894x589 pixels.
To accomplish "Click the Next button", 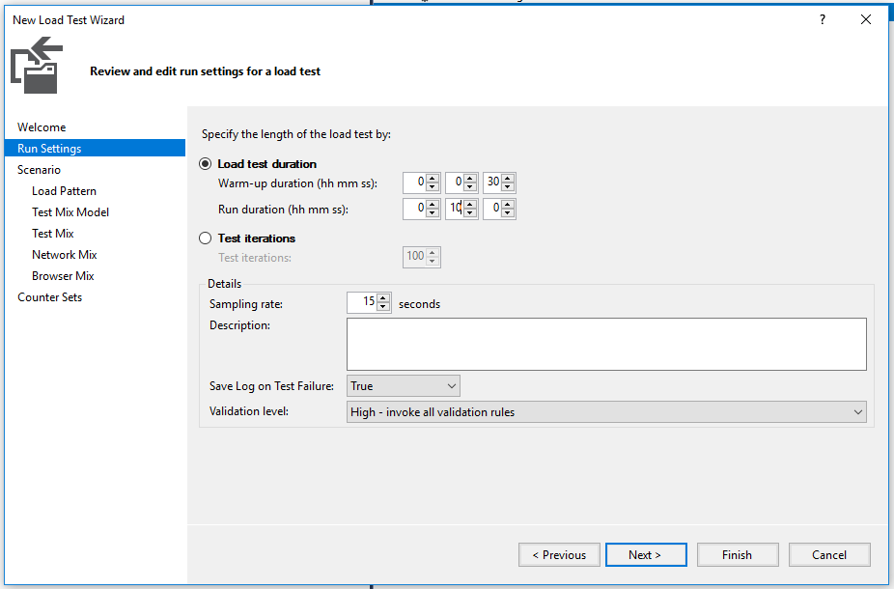I will 646,554.
